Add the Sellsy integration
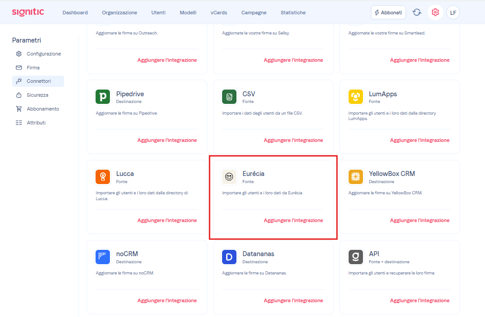The width and height of the screenshot is (485, 317). click(293, 60)
